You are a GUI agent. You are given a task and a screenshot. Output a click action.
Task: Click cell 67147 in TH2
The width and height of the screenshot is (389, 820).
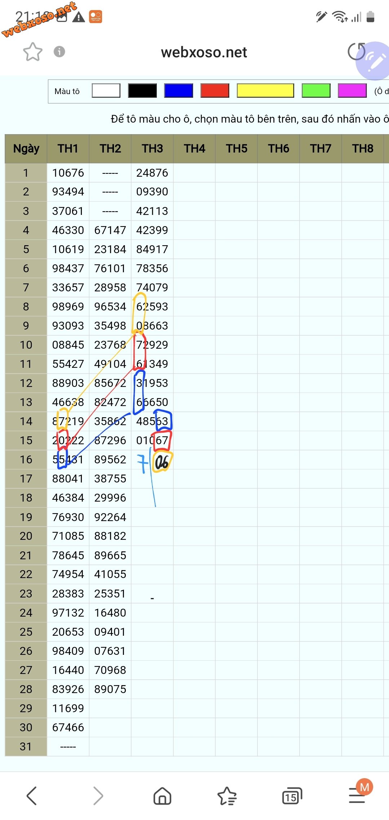click(x=110, y=230)
